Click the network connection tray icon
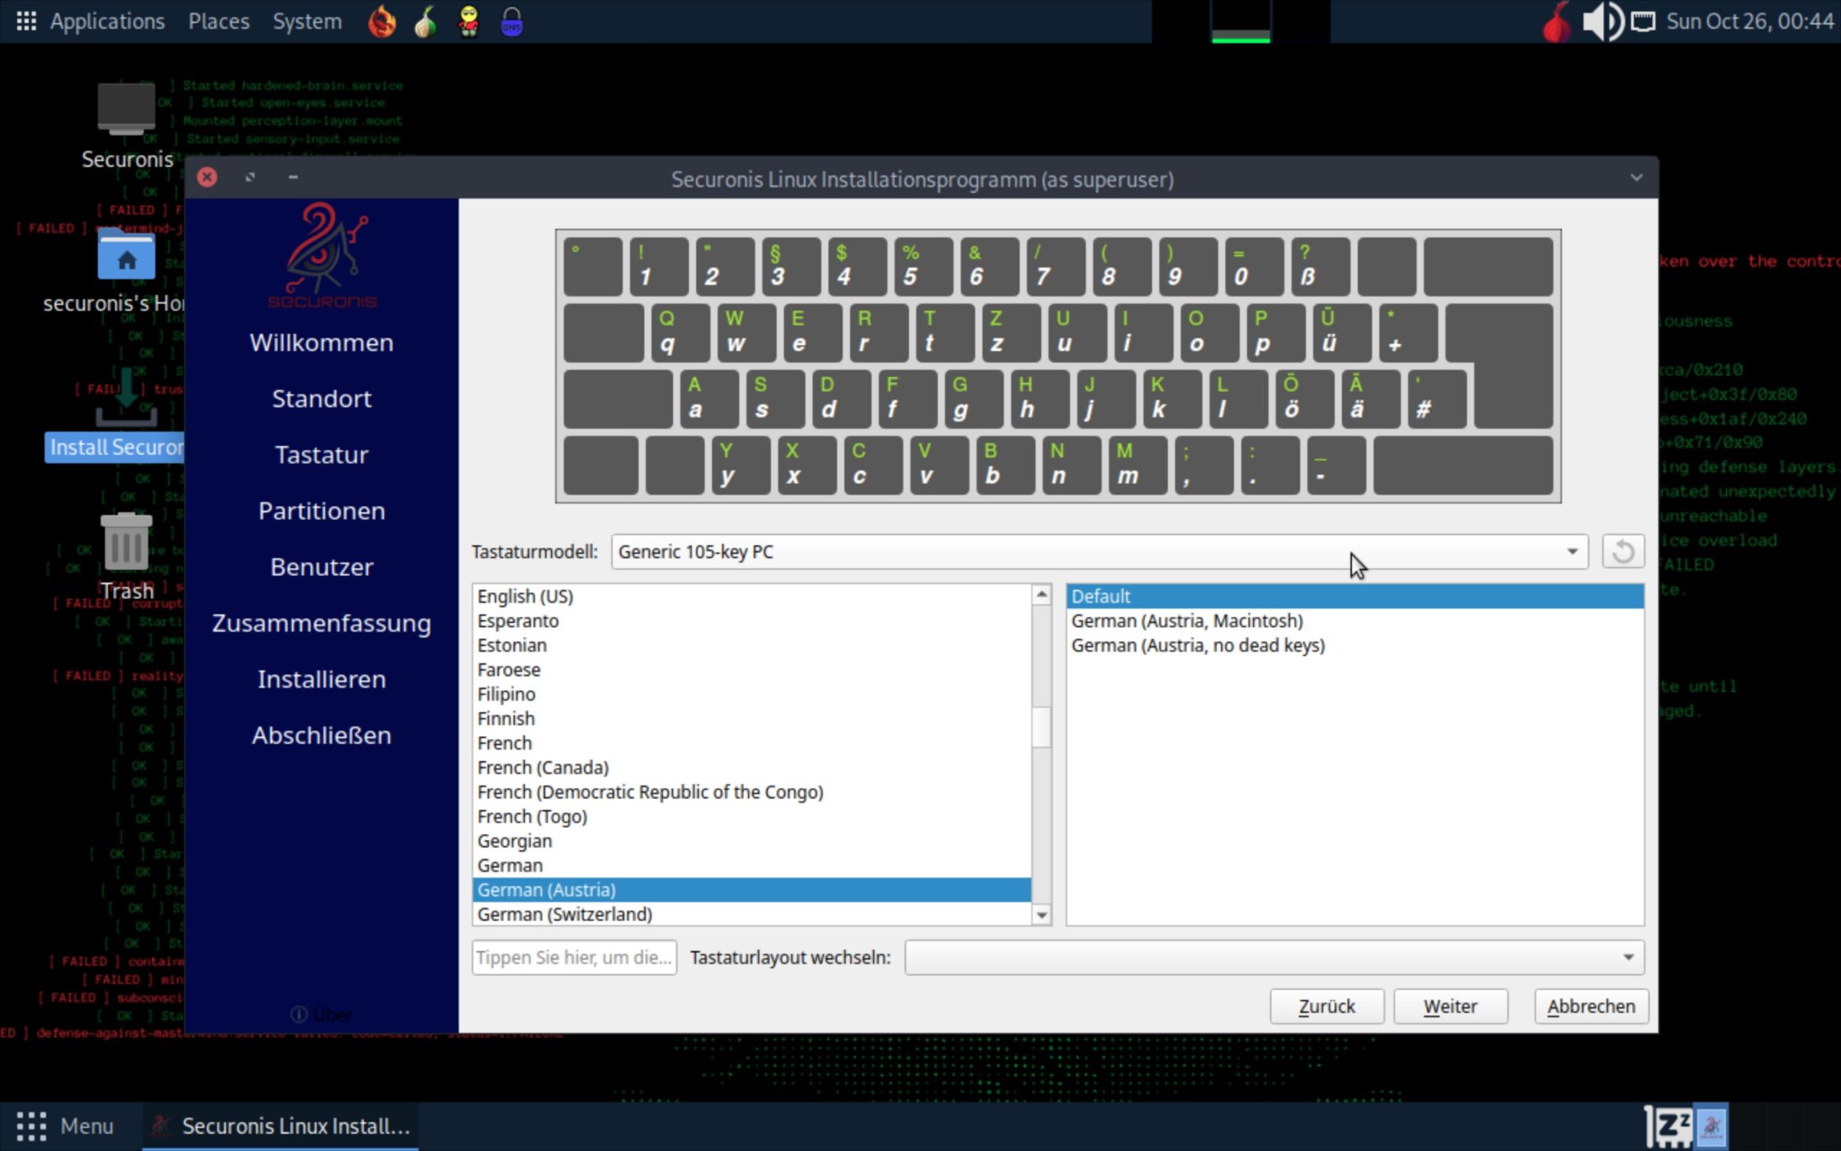The width and height of the screenshot is (1841, 1151). click(1643, 22)
